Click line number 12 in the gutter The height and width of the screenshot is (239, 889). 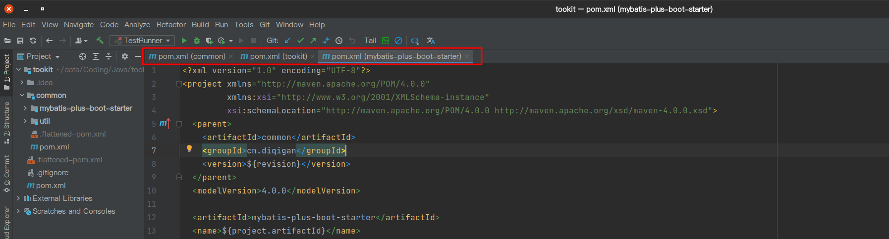click(x=152, y=217)
